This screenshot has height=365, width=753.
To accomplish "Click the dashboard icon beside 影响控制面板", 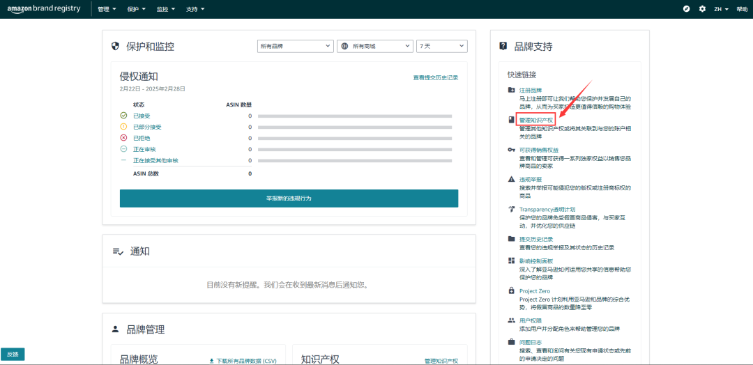I will point(512,261).
